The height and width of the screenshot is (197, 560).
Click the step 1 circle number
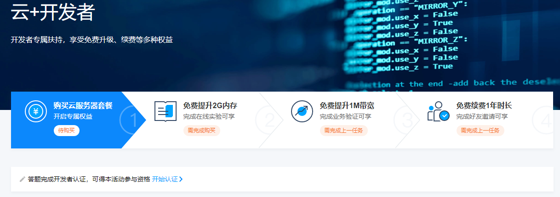click(x=133, y=120)
